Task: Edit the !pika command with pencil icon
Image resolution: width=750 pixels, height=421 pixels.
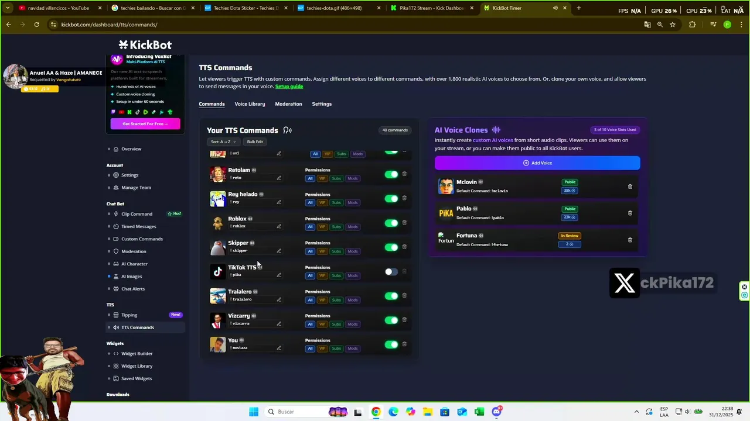Action: point(279,275)
